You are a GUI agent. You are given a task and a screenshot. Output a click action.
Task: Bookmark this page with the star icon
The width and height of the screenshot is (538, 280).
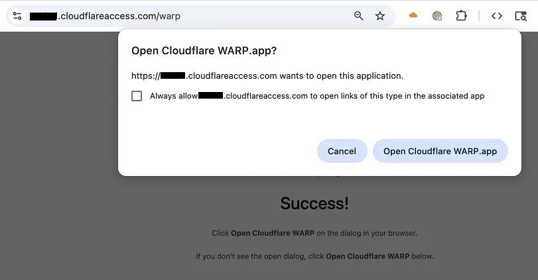(380, 16)
